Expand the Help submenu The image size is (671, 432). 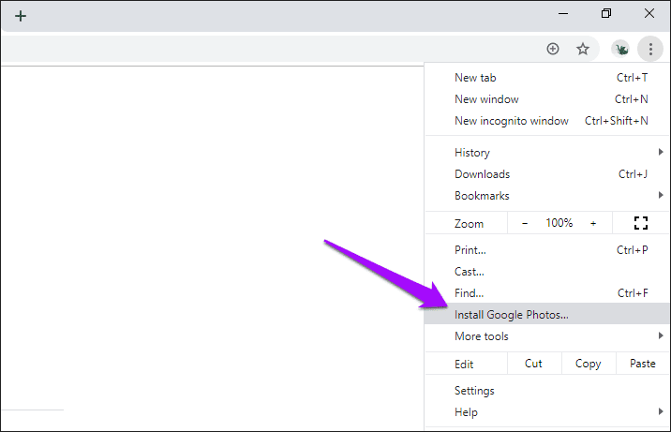tap(547, 412)
